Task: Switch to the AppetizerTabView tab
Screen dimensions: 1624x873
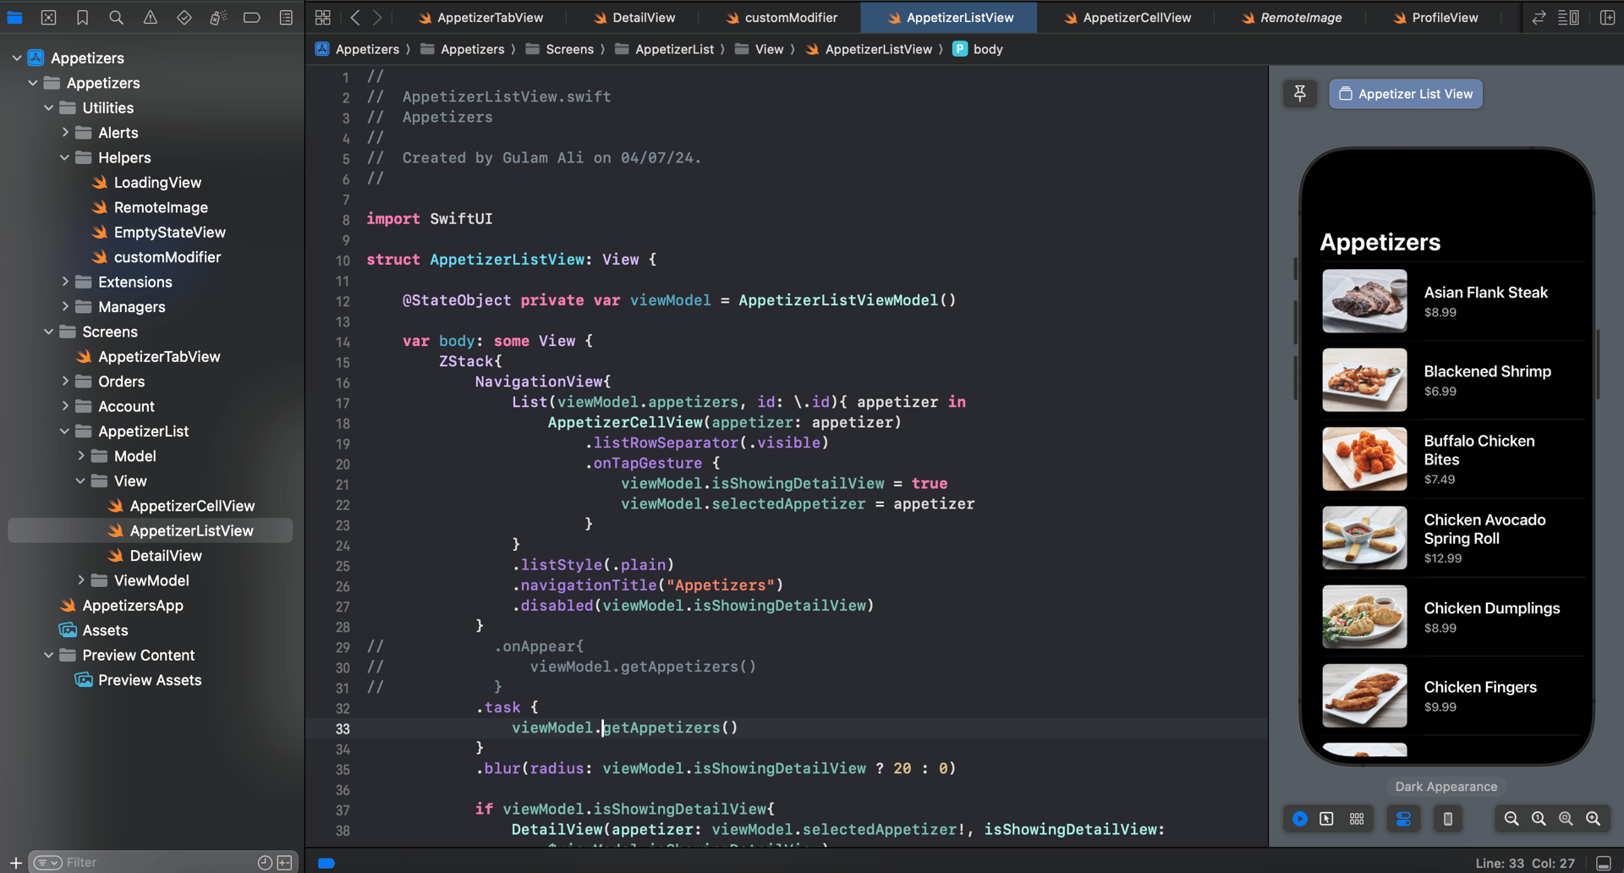Action: click(x=480, y=17)
